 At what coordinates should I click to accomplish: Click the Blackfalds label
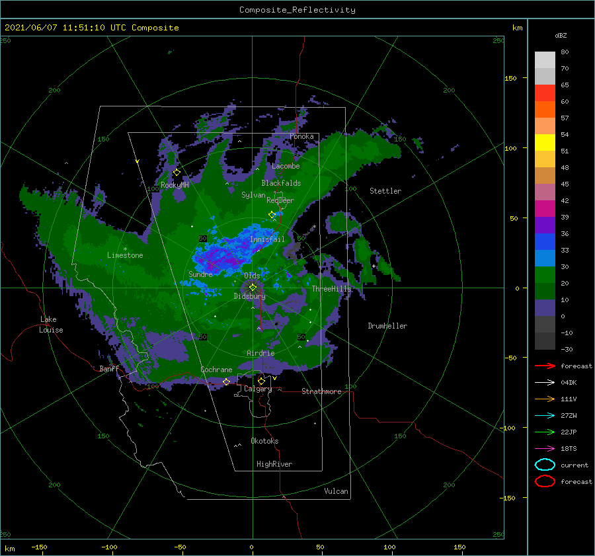click(x=281, y=183)
